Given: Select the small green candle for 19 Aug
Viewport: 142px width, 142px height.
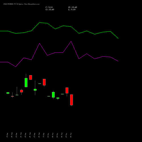Looking at the screenshot, I should (8, 93).
